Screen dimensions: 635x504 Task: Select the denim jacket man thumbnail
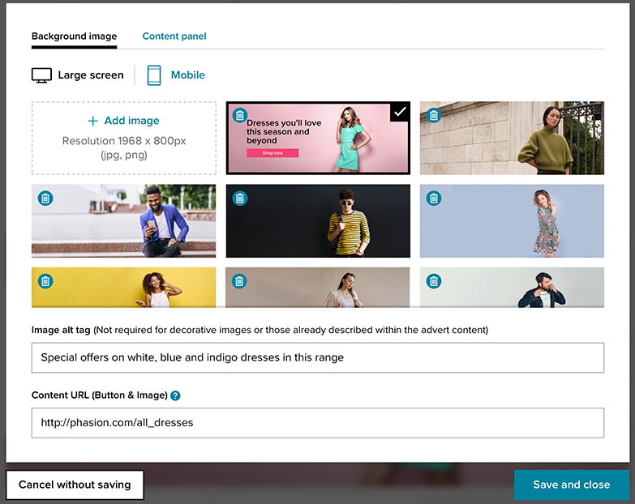coord(512,288)
